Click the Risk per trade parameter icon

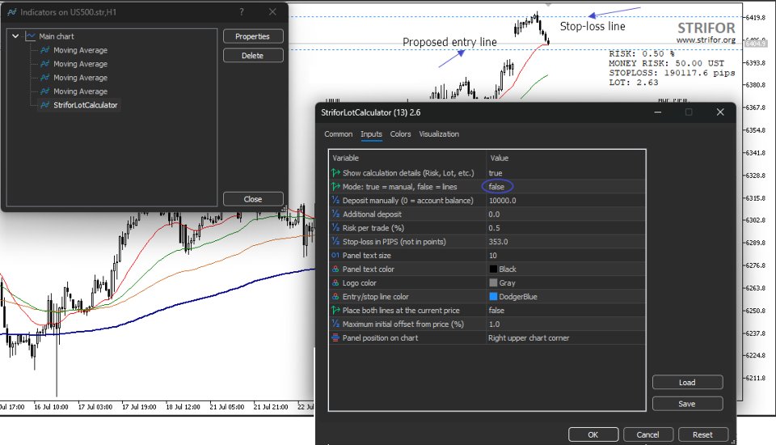(335, 228)
